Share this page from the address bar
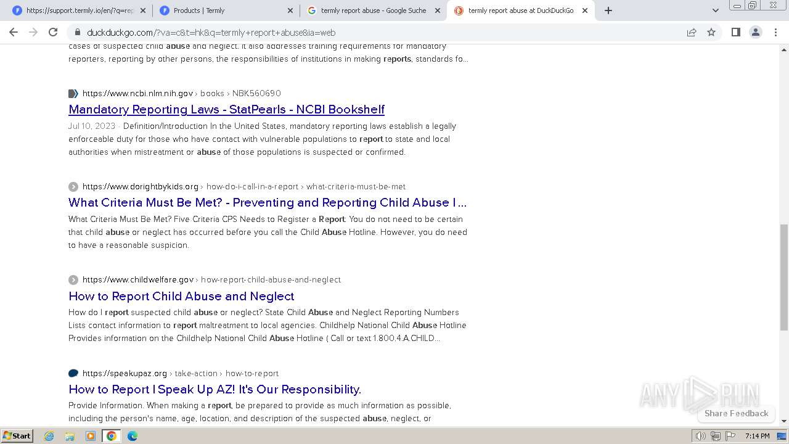789x444 pixels. coord(692,32)
